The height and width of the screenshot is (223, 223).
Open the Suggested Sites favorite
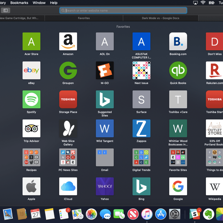coord(105,99)
